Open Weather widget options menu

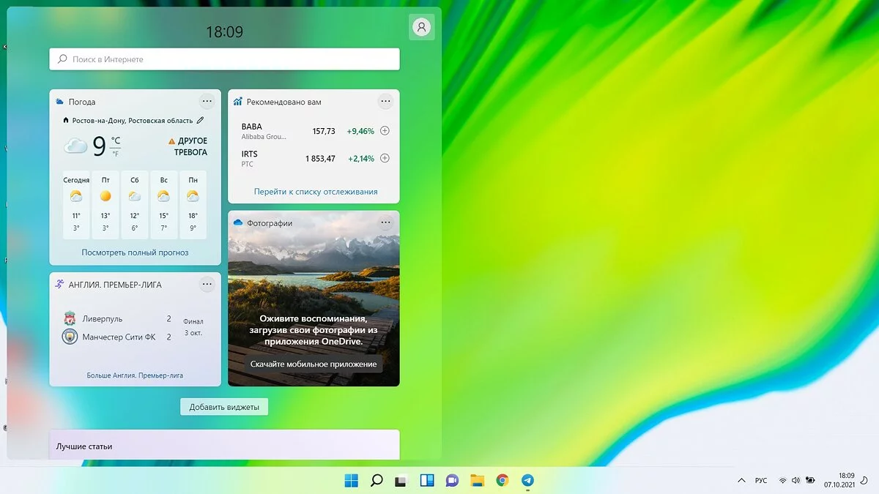[x=207, y=101]
